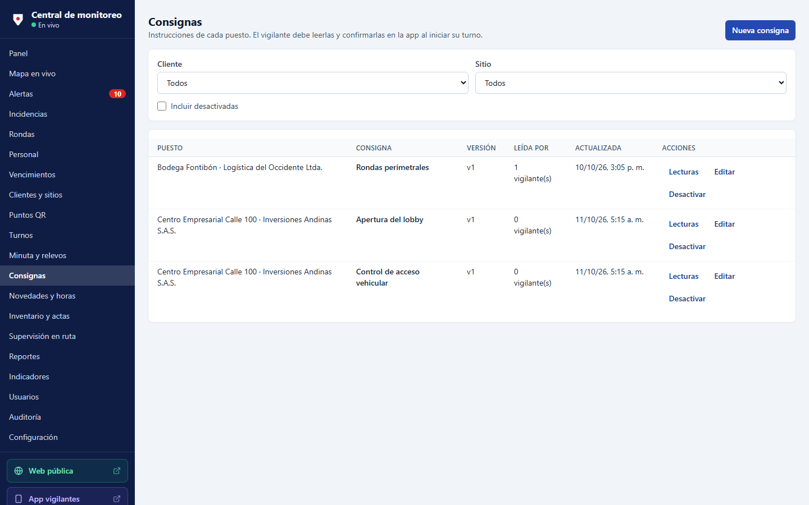Viewport: 809px width, 505px height.
Task: Click the external link icon on App vigilantes
Action: [117, 499]
